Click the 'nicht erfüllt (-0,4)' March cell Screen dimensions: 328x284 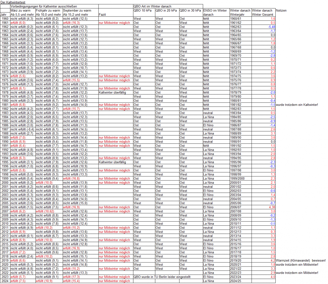click(x=22, y=129)
